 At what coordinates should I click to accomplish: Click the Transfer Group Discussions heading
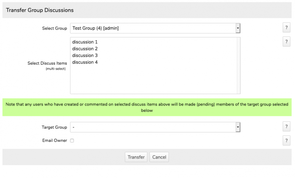tap(40, 10)
